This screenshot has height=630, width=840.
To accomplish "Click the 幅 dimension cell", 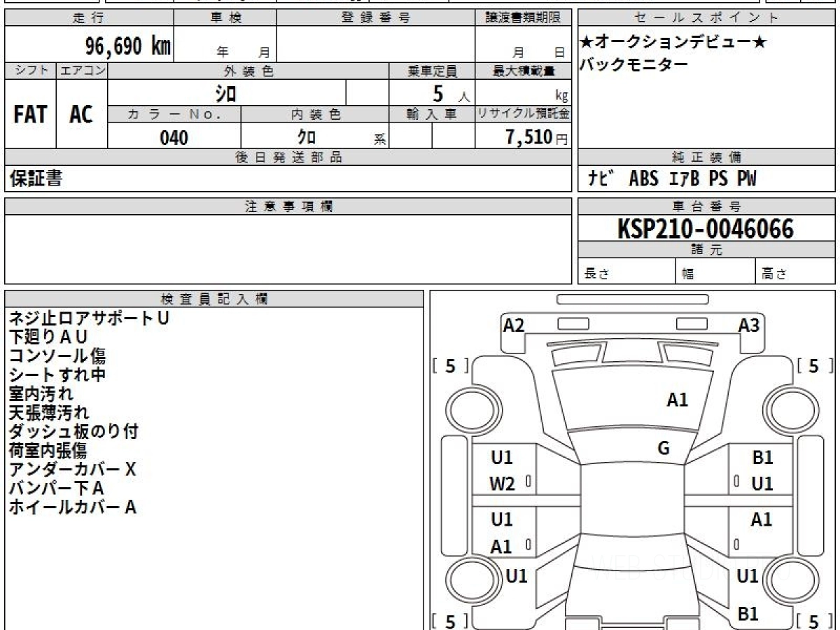I will pos(715,272).
